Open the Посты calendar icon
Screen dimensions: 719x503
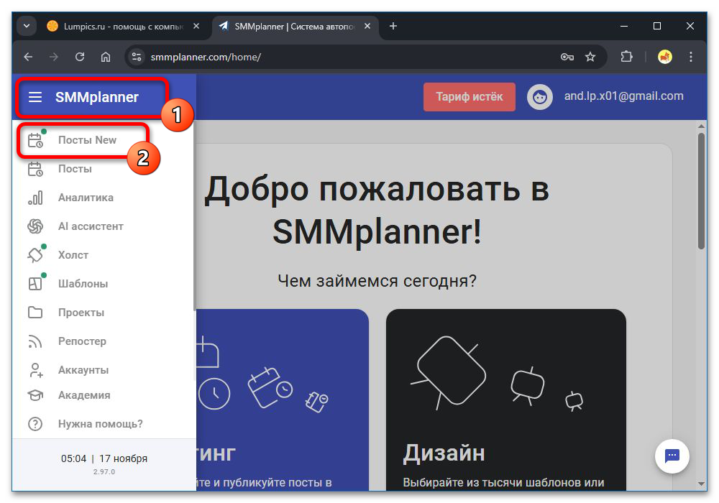pos(35,169)
